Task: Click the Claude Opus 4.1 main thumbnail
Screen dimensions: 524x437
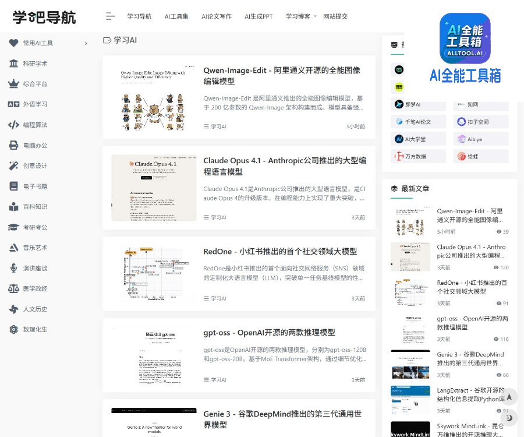Action: click(154, 188)
